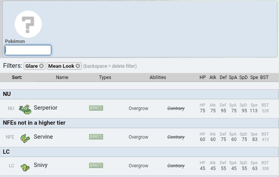Click Serperior's Grass type badge
The height and width of the screenshot is (177, 279).
[x=96, y=108]
